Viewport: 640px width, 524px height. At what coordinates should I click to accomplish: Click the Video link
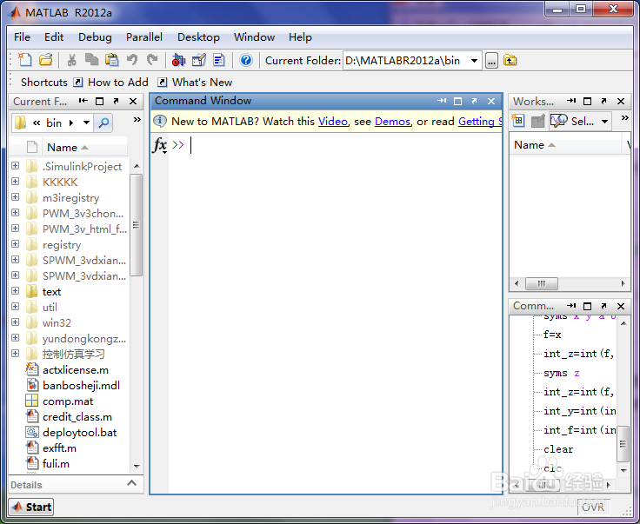tap(333, 122)
